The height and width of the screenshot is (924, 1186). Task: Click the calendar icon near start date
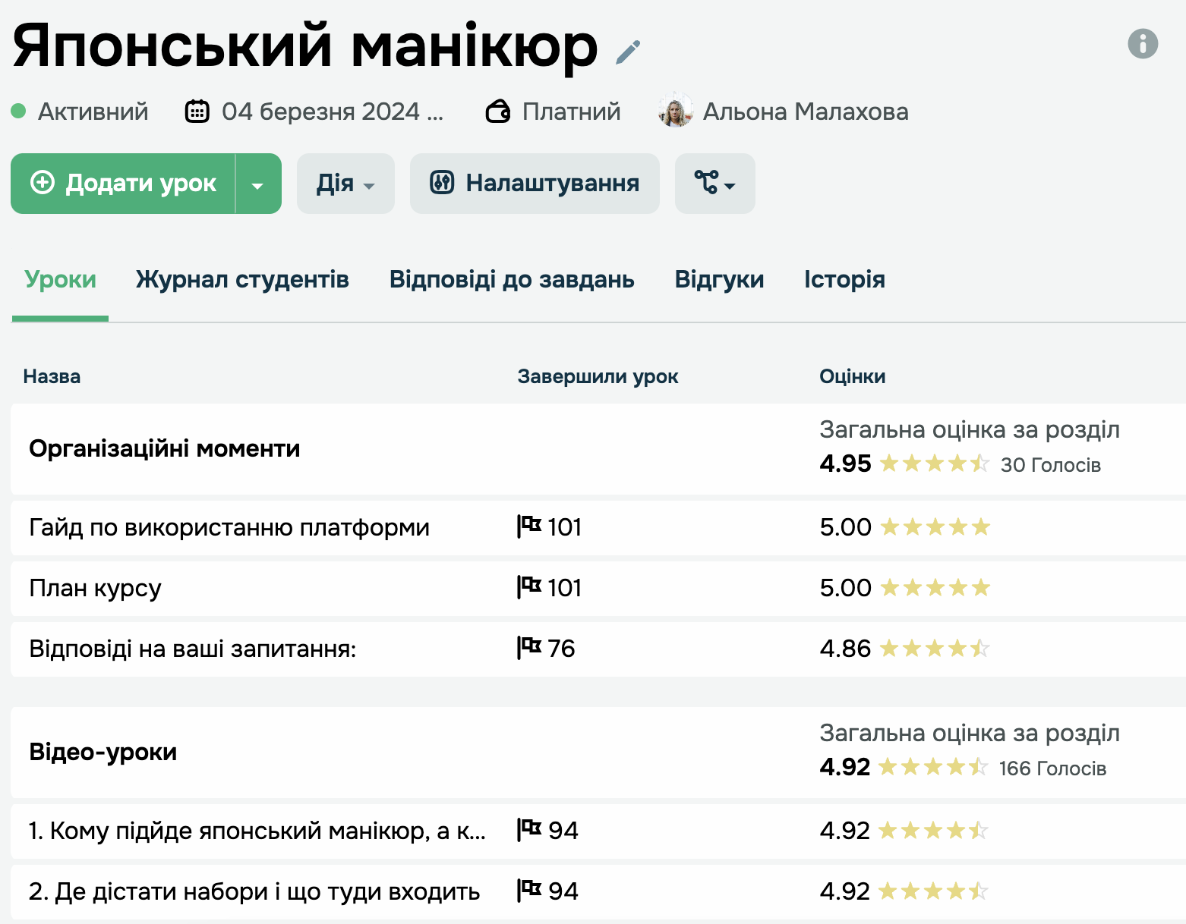click(x=197, y=112)
